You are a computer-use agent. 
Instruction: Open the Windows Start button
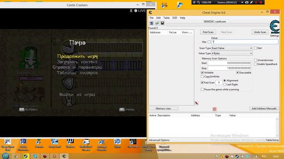tap(5, 156)
